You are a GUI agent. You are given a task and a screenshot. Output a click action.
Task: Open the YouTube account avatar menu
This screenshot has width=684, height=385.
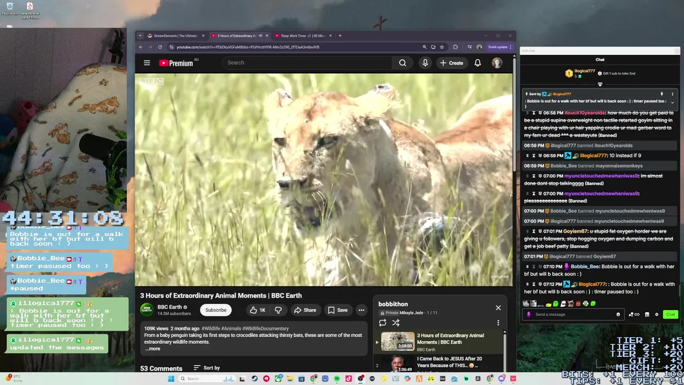coord(497,63)
